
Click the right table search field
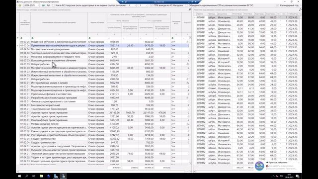click(246, 9)
